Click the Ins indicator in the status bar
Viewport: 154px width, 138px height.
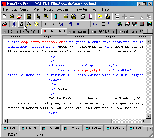coord(30,134)
